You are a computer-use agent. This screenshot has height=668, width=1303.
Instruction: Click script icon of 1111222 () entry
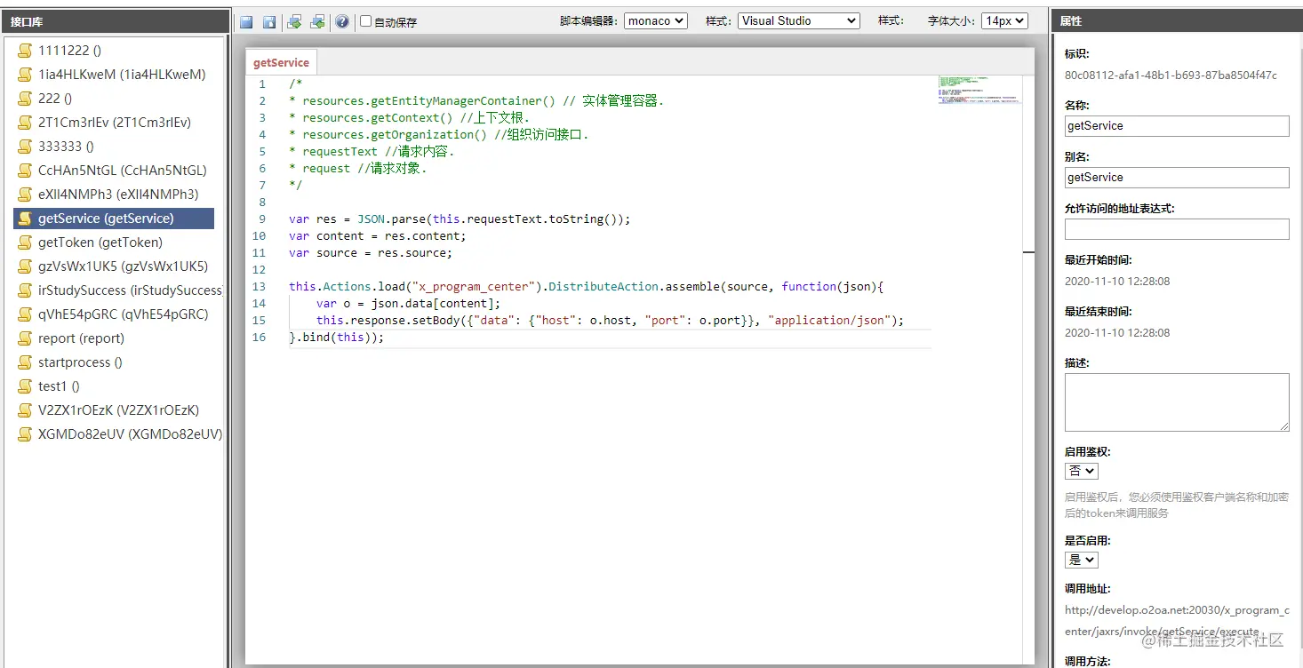click(25, 51)
